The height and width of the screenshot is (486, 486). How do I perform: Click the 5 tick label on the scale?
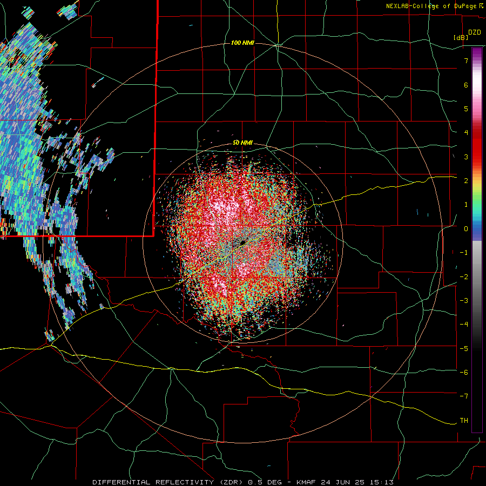pos(466,109)
